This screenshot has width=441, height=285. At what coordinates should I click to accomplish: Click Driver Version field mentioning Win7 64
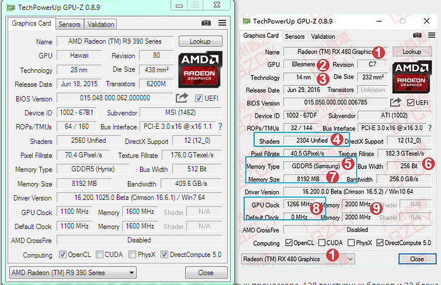(x=140, y=198)
